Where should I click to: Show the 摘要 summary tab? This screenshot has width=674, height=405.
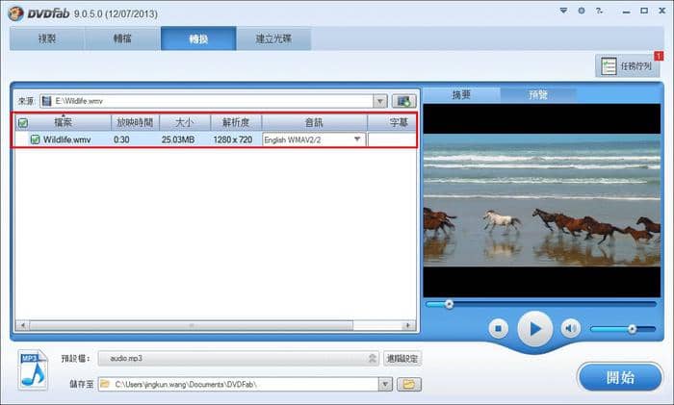click(x=461, y=94)
